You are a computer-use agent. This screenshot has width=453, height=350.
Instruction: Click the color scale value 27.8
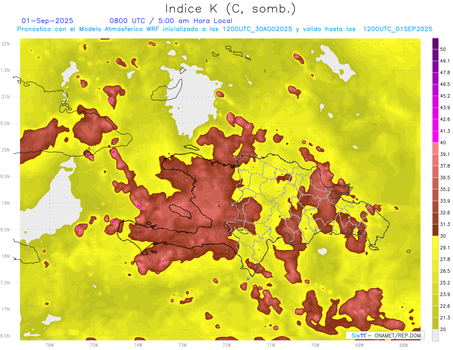(445, 259)
